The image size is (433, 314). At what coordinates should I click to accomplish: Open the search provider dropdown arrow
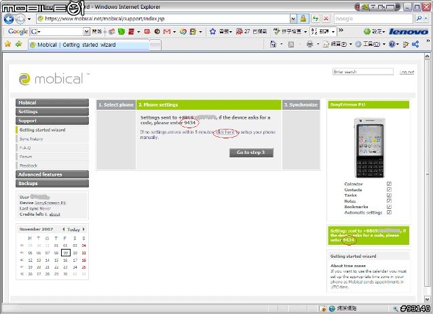click(426, 19)
